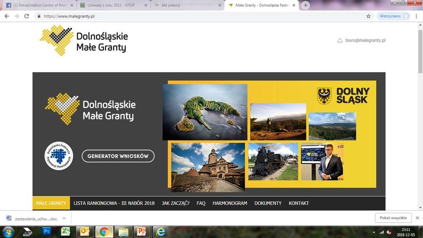Open the Wstrzymano profile button

[x=393, y=16]
